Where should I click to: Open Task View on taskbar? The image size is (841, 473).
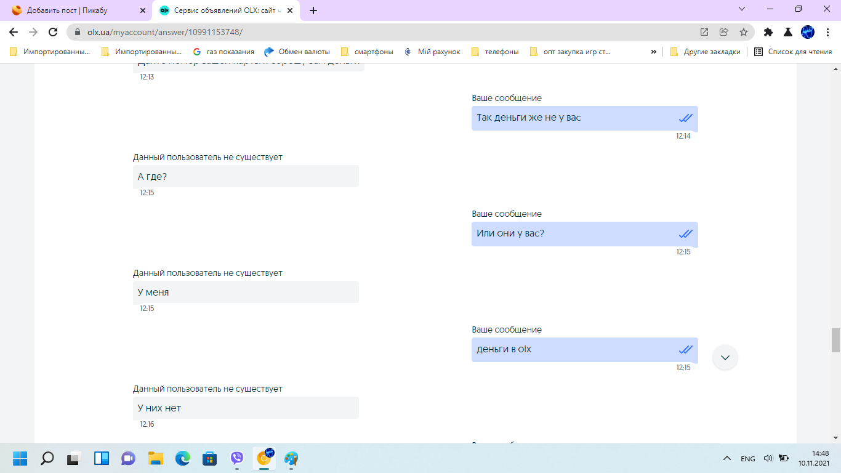[74, 458]
